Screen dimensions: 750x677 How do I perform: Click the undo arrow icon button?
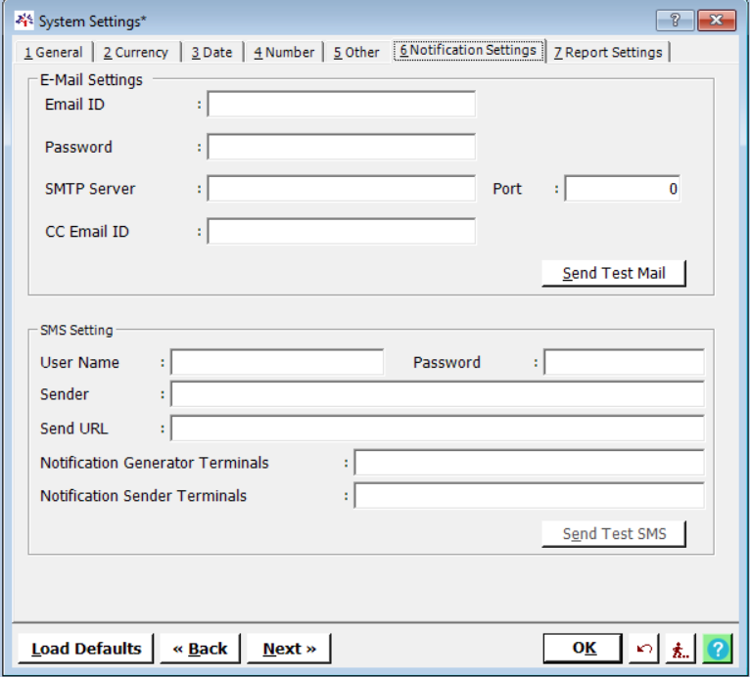644,649
